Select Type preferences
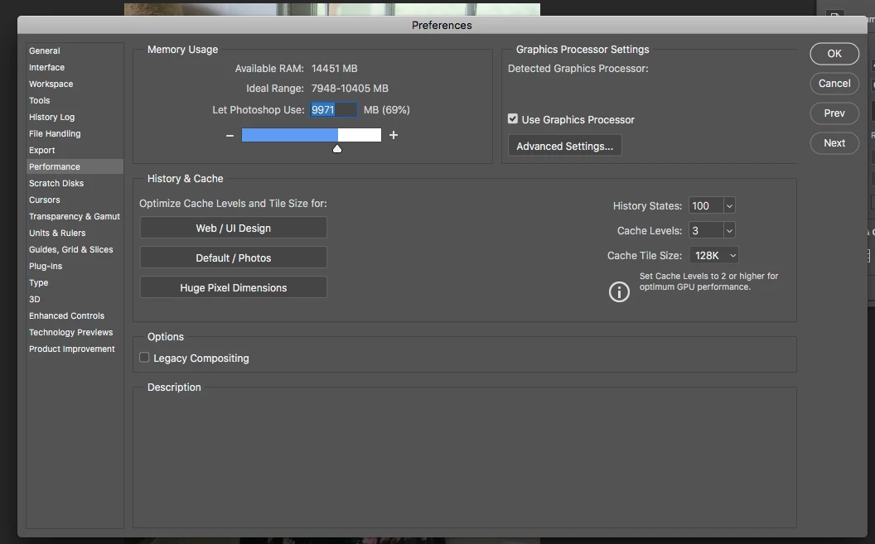875x544 pixels. point(38,282)
